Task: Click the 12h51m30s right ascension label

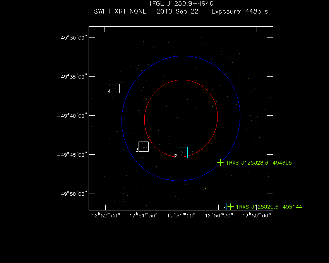Action: click(144, 215)
